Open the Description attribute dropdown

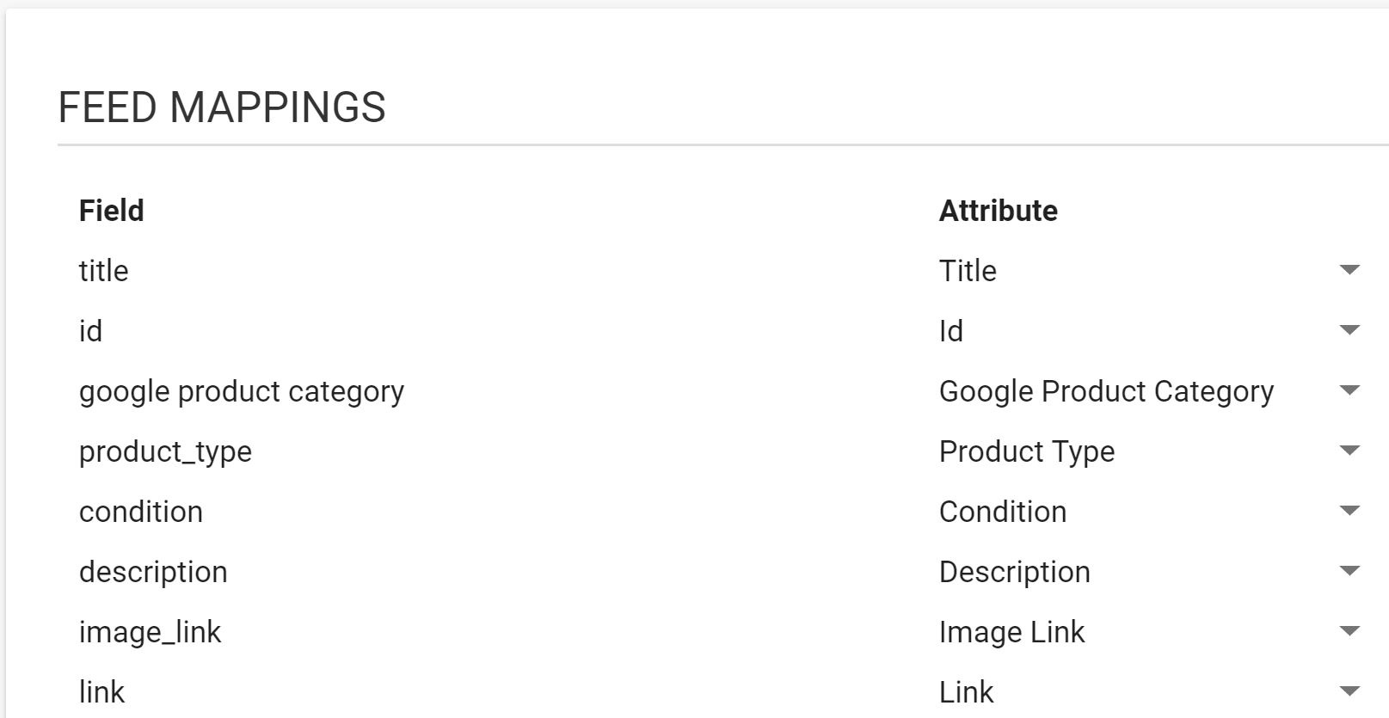[x=1349, y=572]
